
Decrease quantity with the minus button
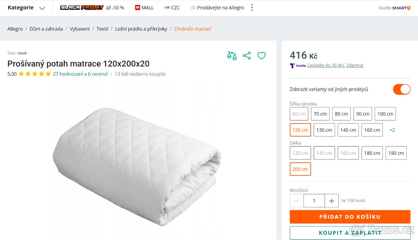[x=297, y=201]
